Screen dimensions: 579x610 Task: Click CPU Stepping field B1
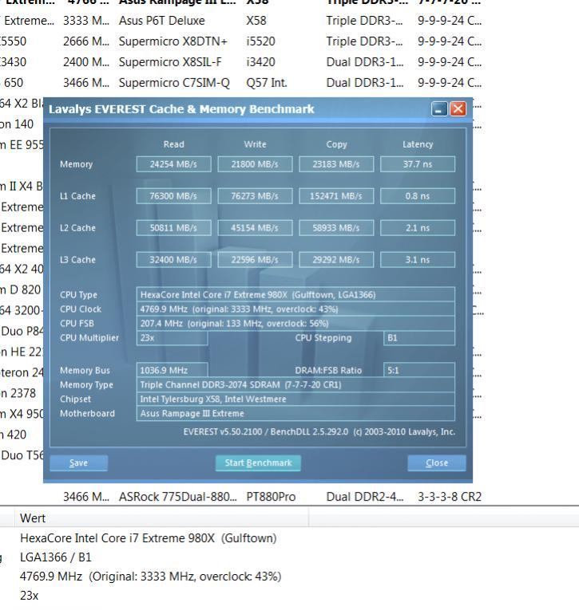(419, 337)
